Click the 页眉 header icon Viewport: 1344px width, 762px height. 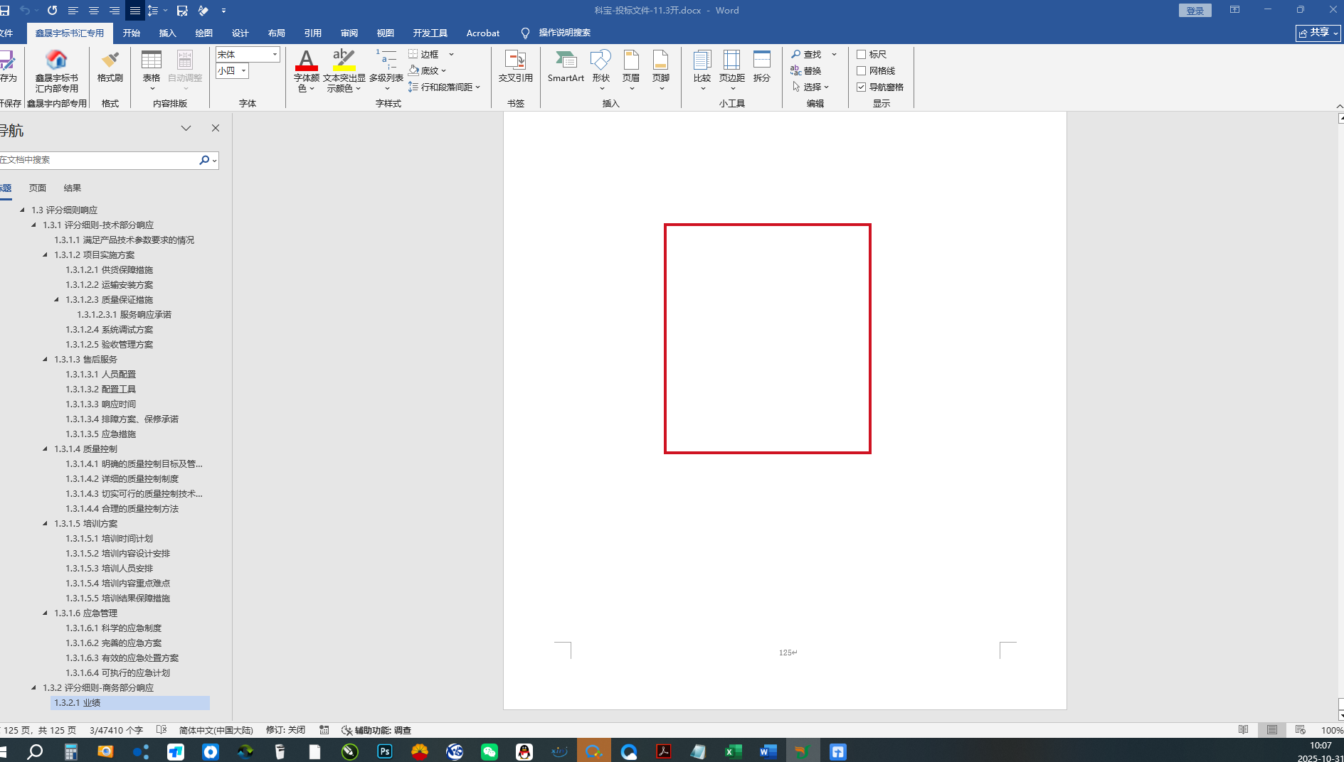(x=631, y=60)
